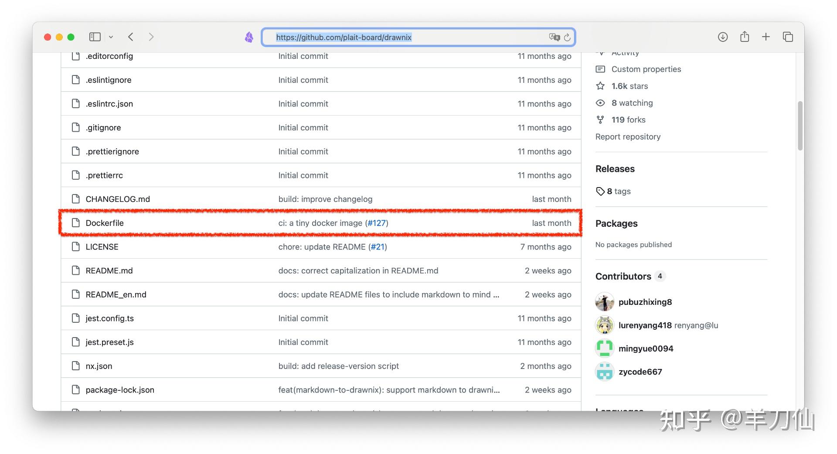This screenshot has height=454, width=837.
Task: Open the CHANGELOG.md file
Action: pos(118,199)
